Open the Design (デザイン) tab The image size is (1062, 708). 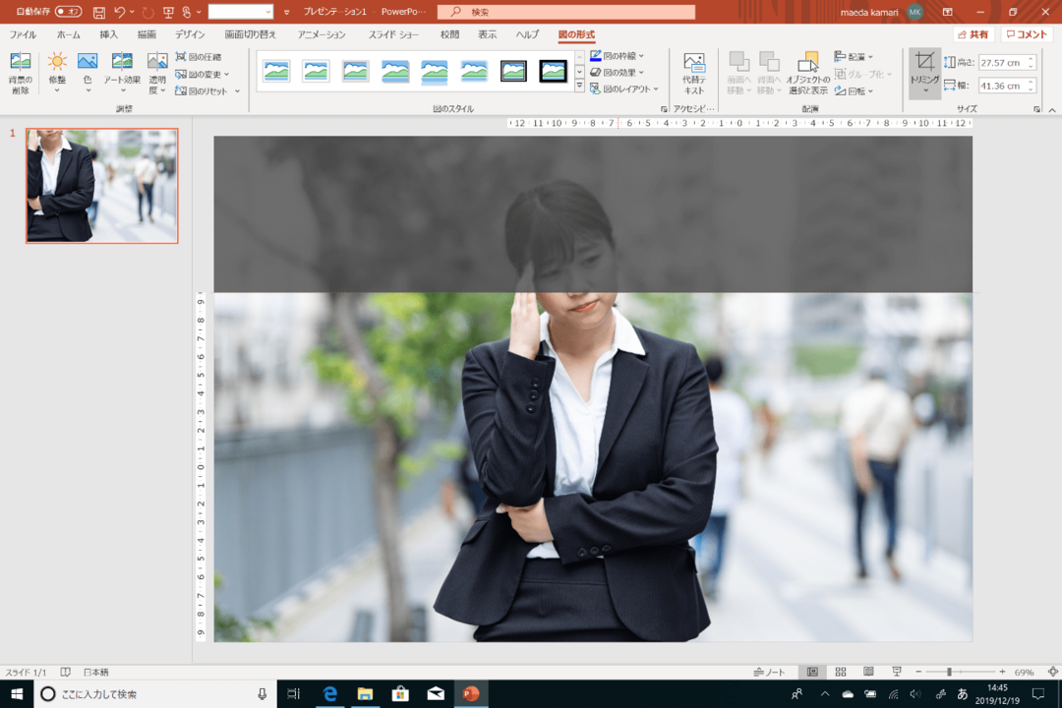[190, 34]
